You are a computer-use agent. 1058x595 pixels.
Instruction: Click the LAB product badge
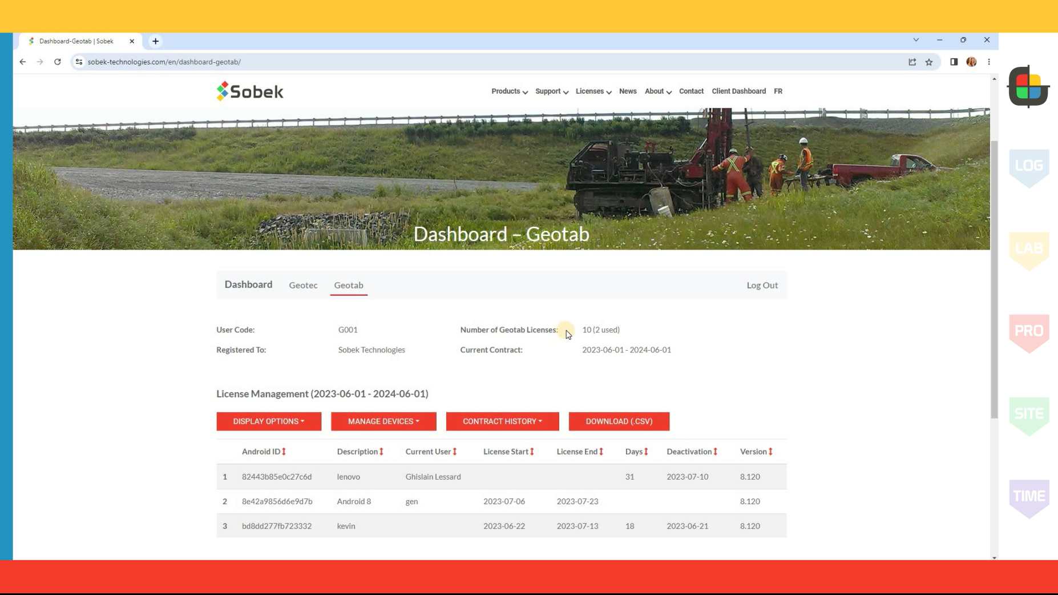point(1029,250)
